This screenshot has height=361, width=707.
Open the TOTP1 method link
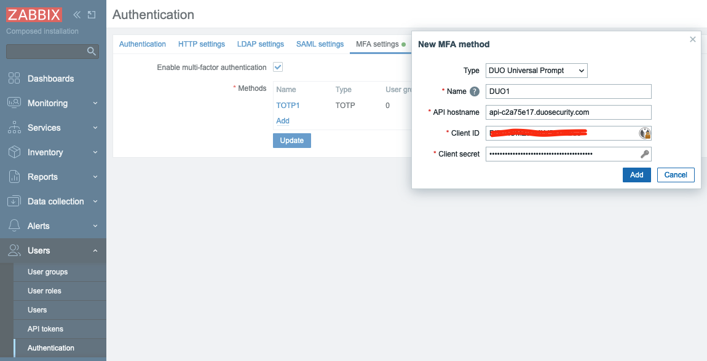[288, 106]
